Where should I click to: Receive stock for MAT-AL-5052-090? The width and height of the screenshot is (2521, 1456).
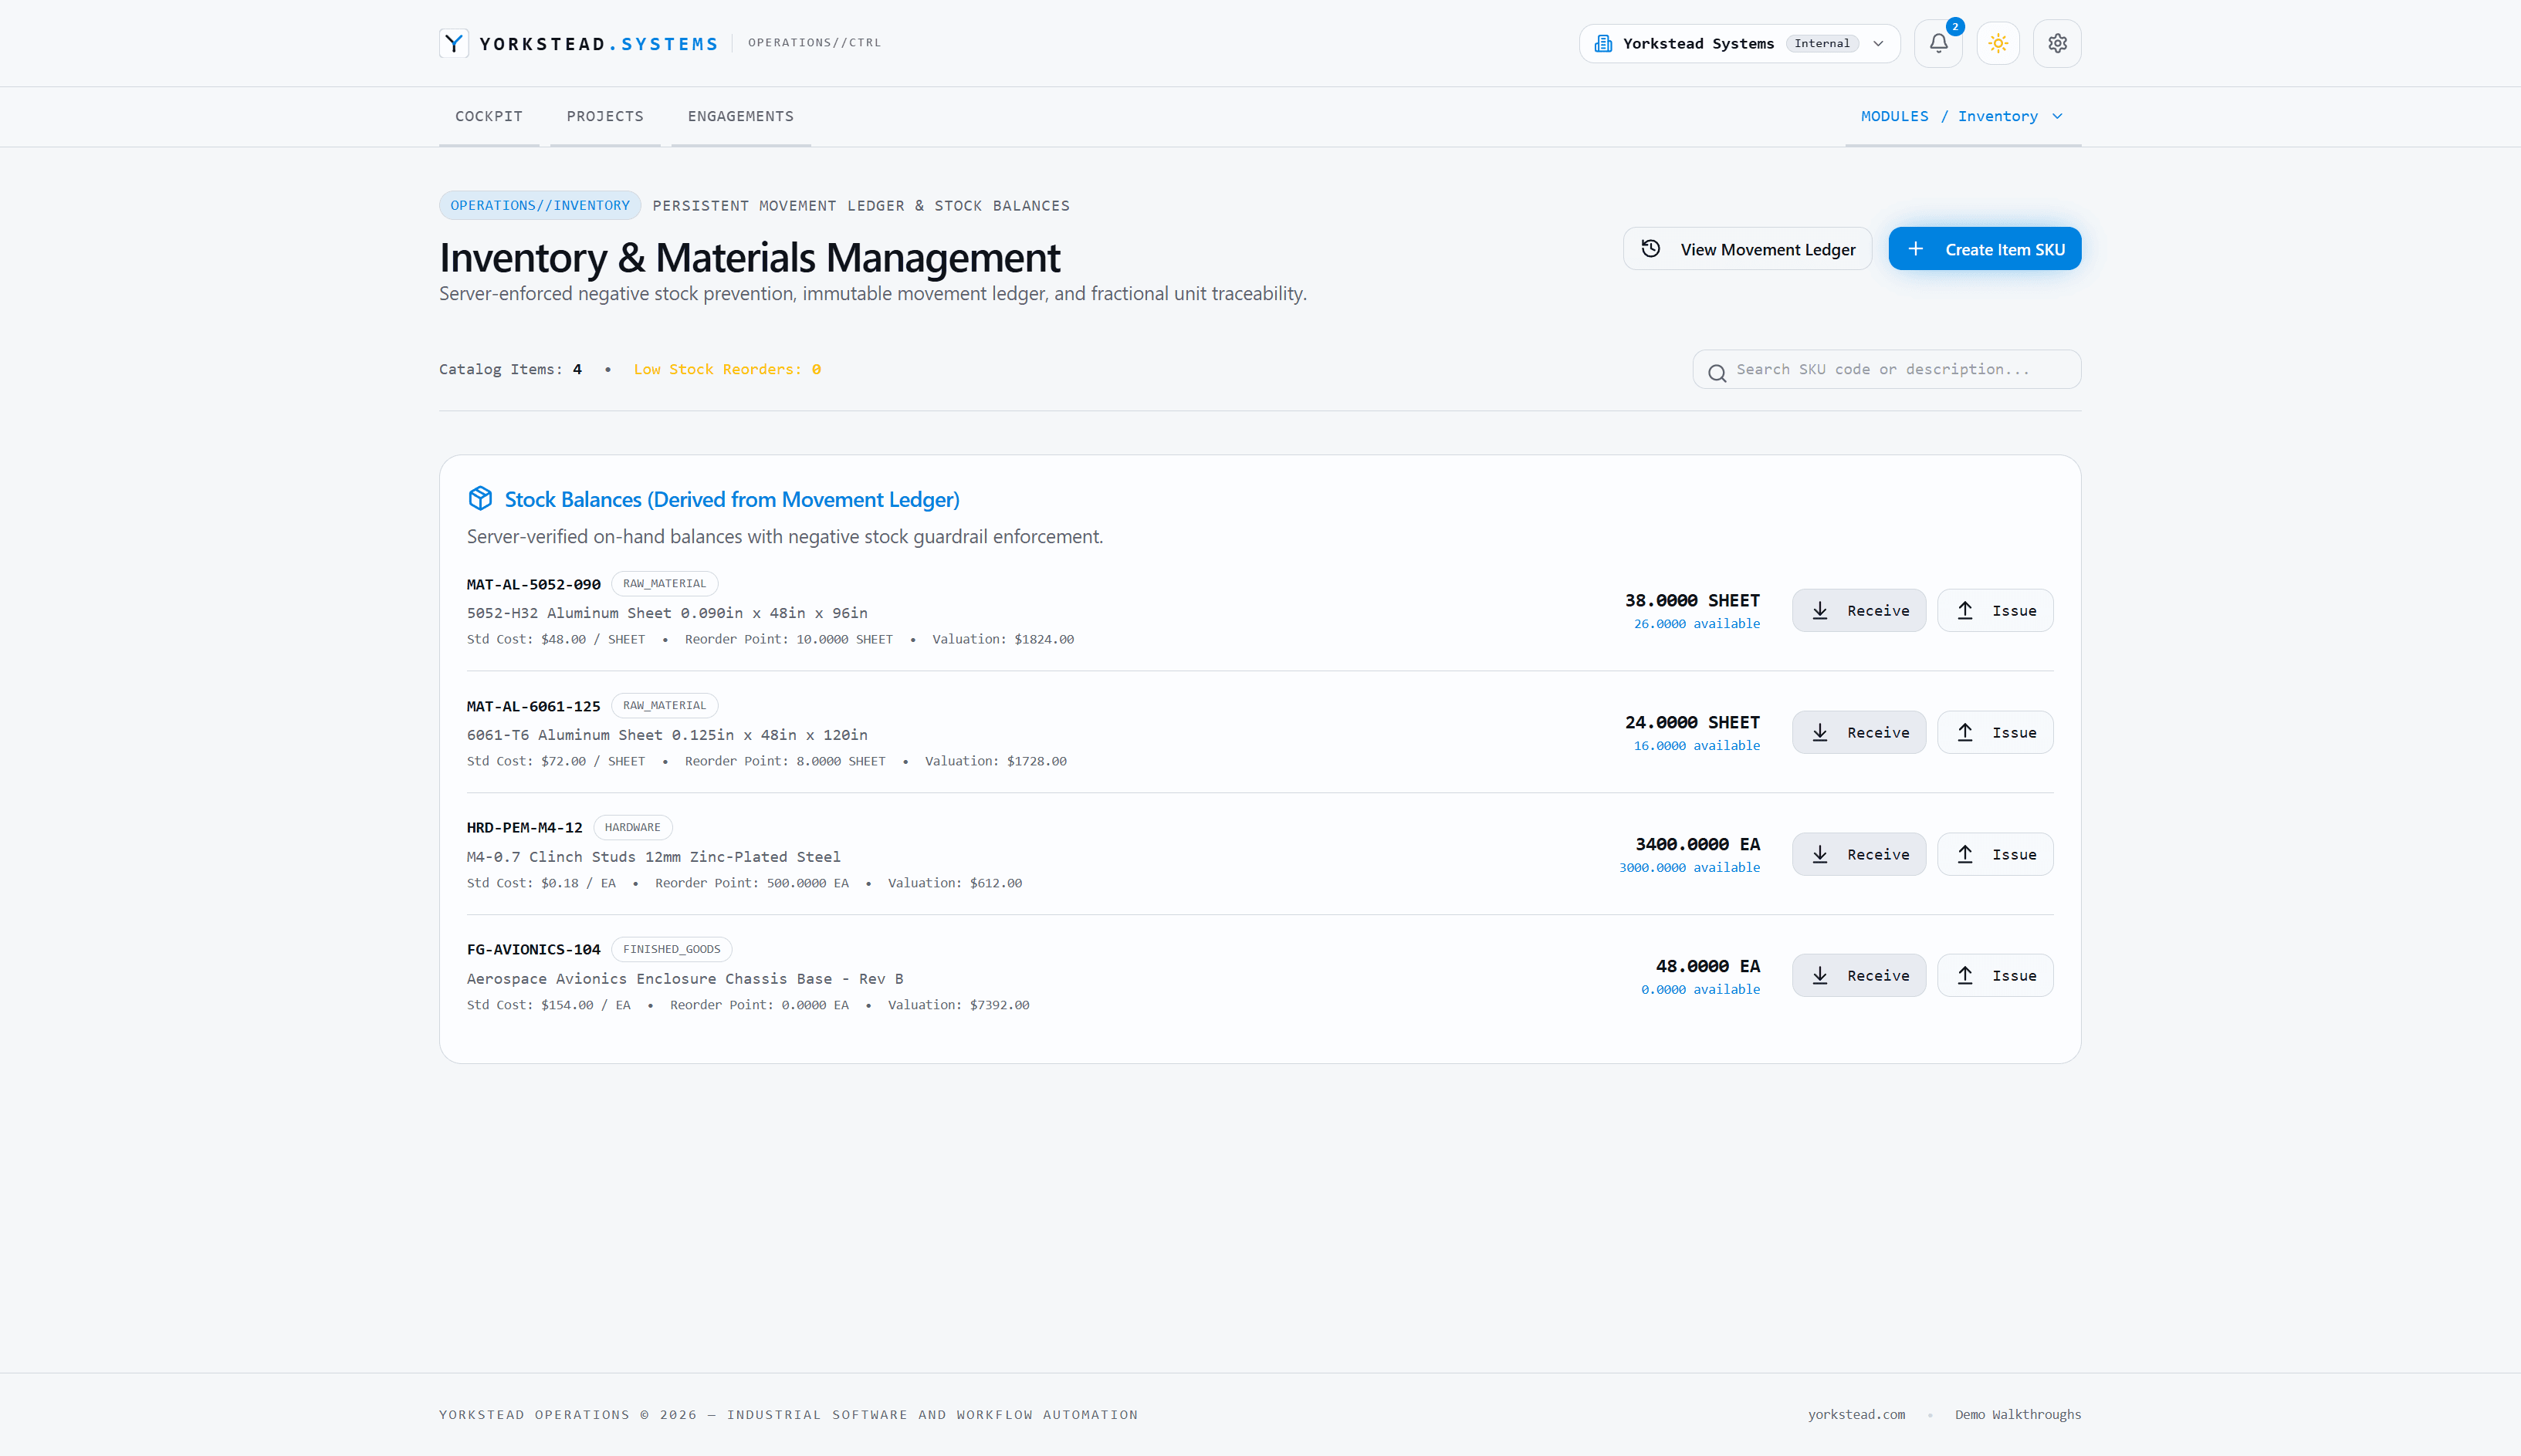(x=1859, y=610)
